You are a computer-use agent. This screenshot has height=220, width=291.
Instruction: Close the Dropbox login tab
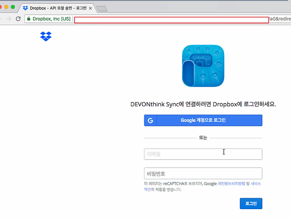(x=91, y=8)
